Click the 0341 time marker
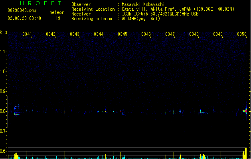 27,34
